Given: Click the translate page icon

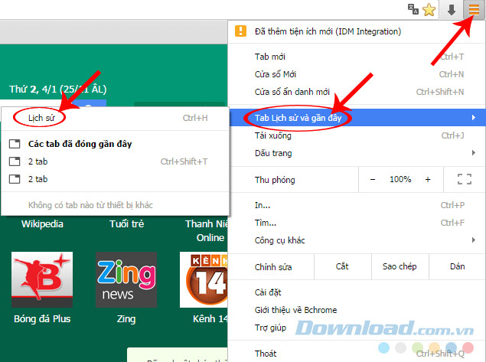Looking at the screenshot, I should tap(413, 9).
